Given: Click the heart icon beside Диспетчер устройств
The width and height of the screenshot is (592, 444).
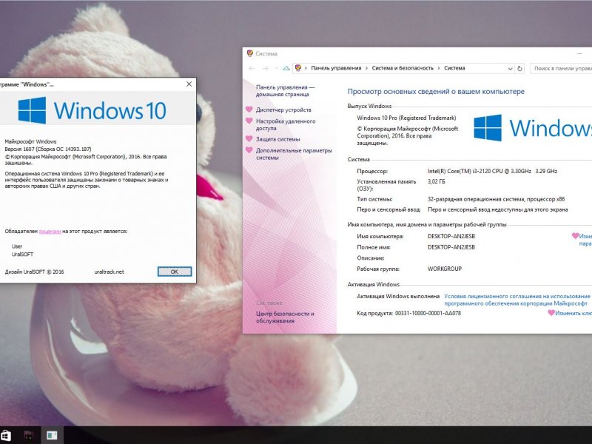Looking at the screenshot, I should [x=249, y=110].
